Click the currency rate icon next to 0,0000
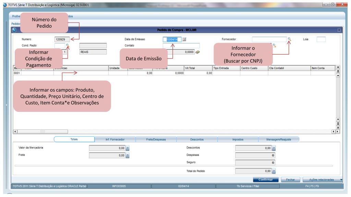This screenshot has width=351, height=197. pyautogui.click(x=197, y=52)
